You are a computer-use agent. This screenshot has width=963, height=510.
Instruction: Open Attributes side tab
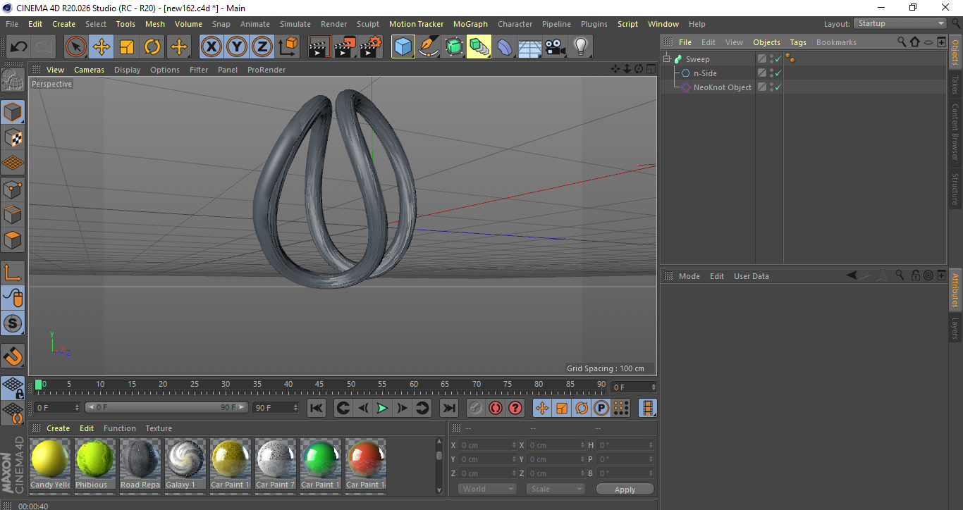point(955,290)
